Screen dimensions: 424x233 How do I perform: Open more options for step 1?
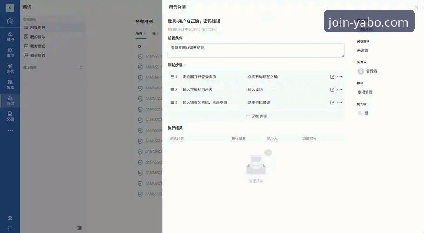(340, 77)
